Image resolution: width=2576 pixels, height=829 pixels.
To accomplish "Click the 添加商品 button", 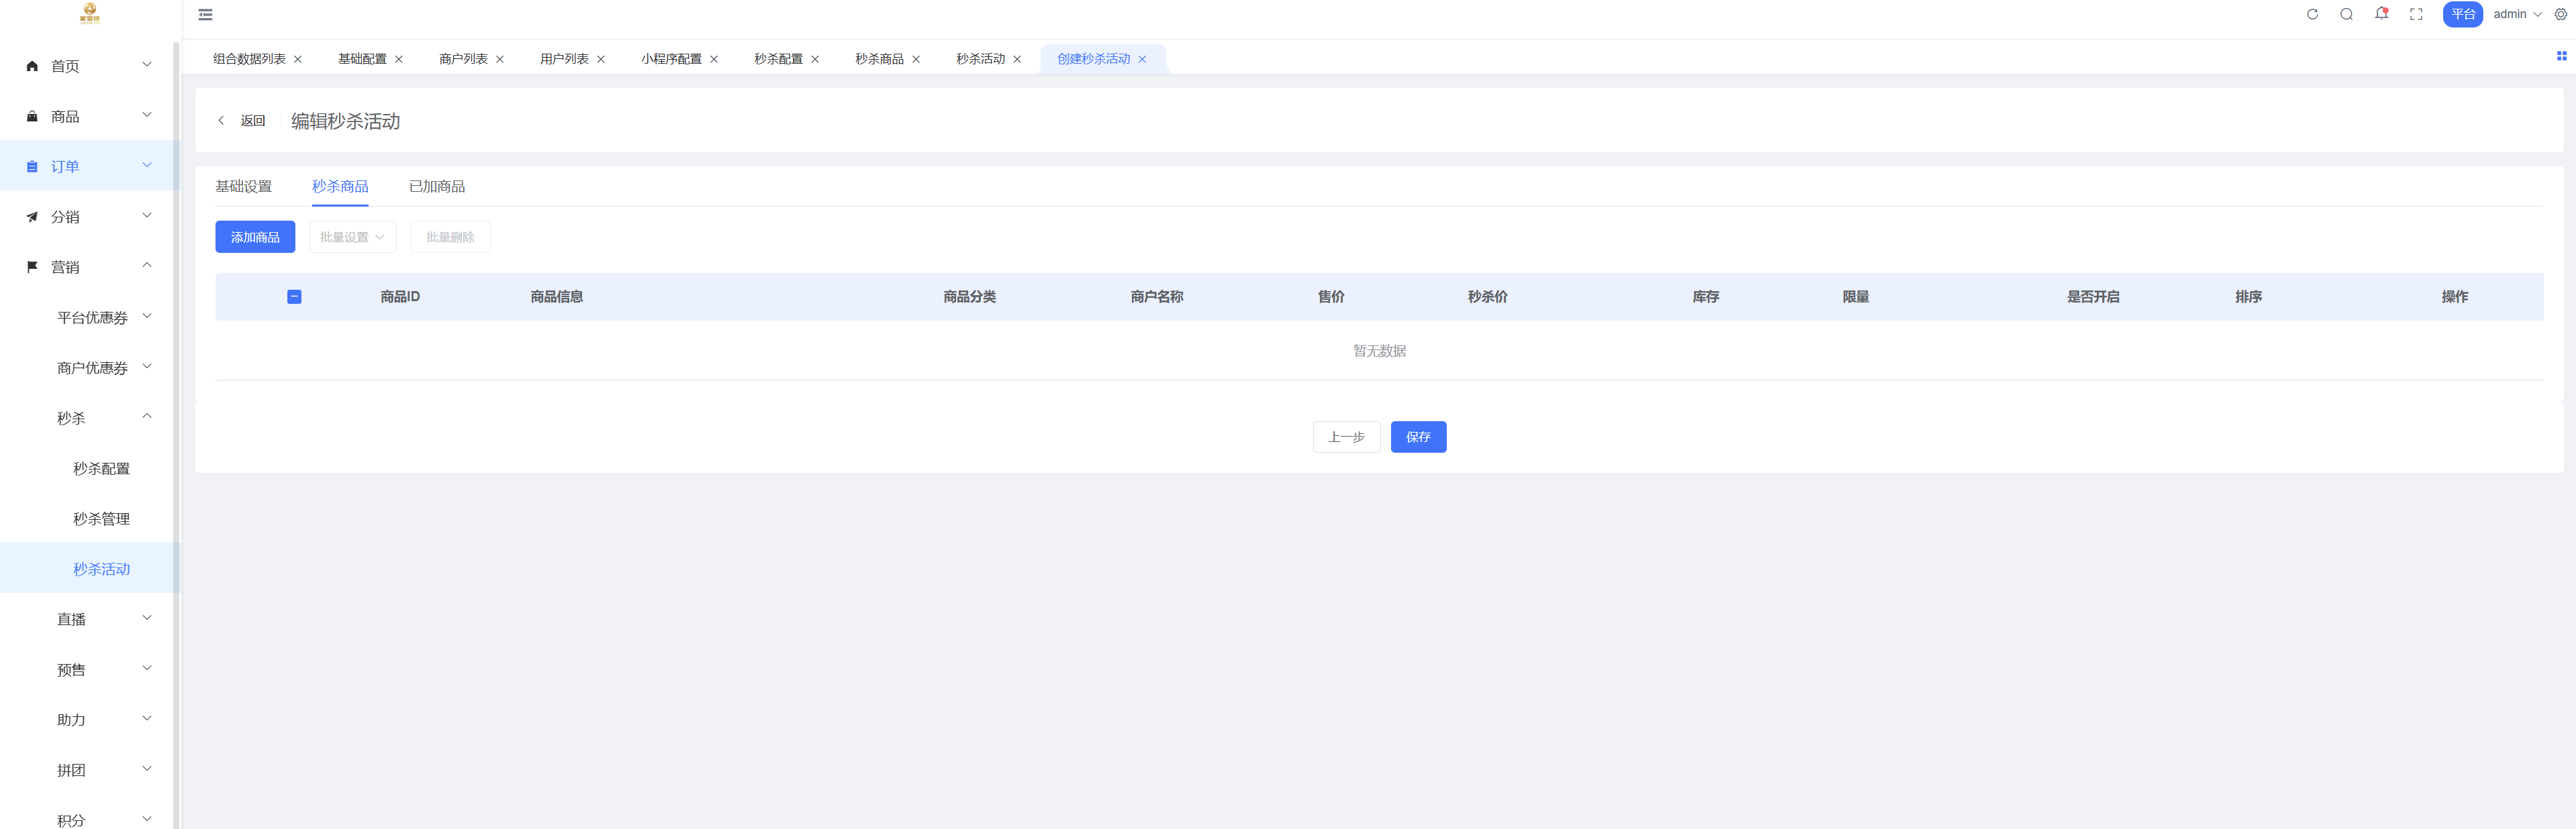I will [x=255, y=237].
